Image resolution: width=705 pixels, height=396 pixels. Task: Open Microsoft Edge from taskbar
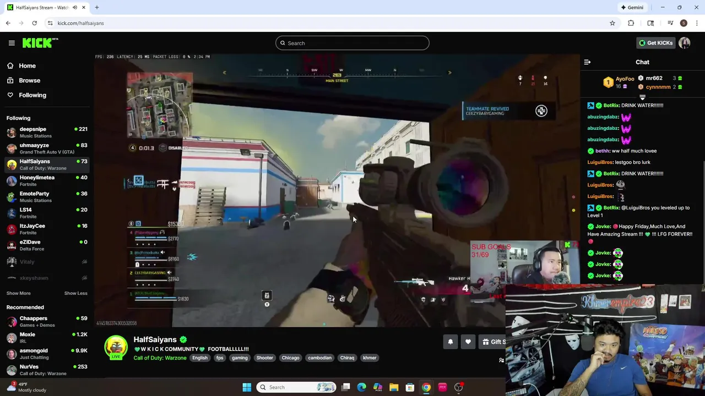(362, 387)
